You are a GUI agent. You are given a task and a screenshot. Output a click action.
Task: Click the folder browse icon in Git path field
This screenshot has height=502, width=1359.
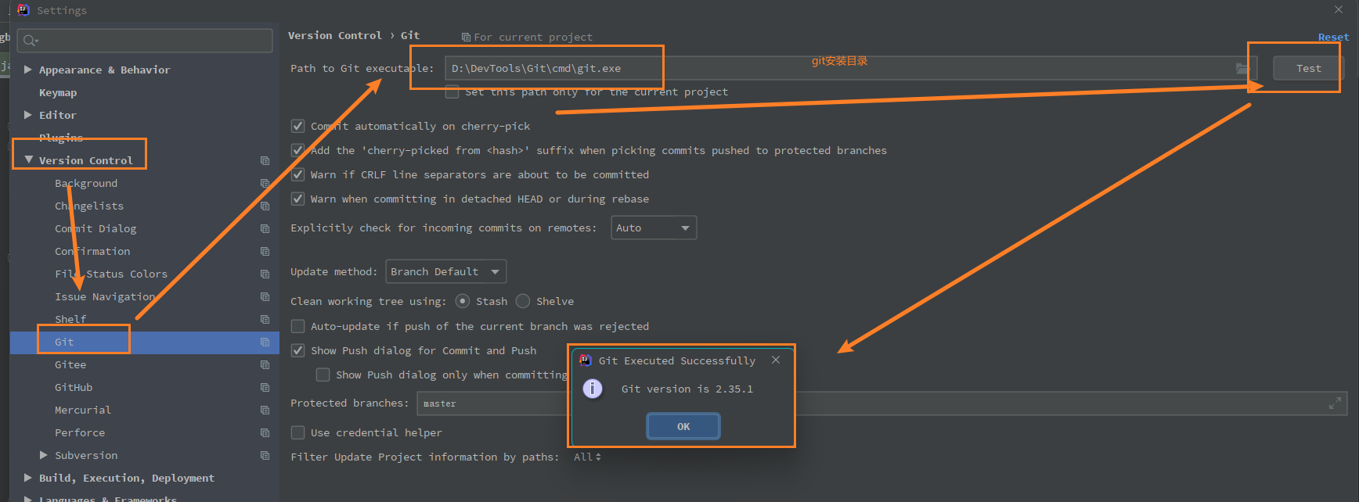click(1242, 69)
